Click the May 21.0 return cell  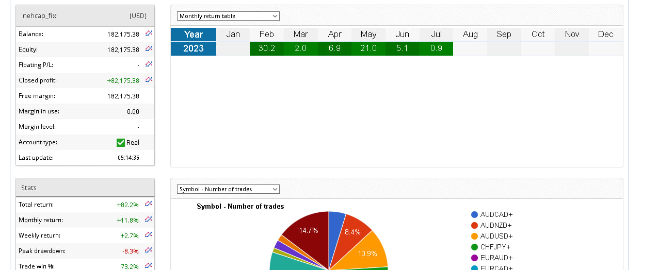click(x=368, y=48)
